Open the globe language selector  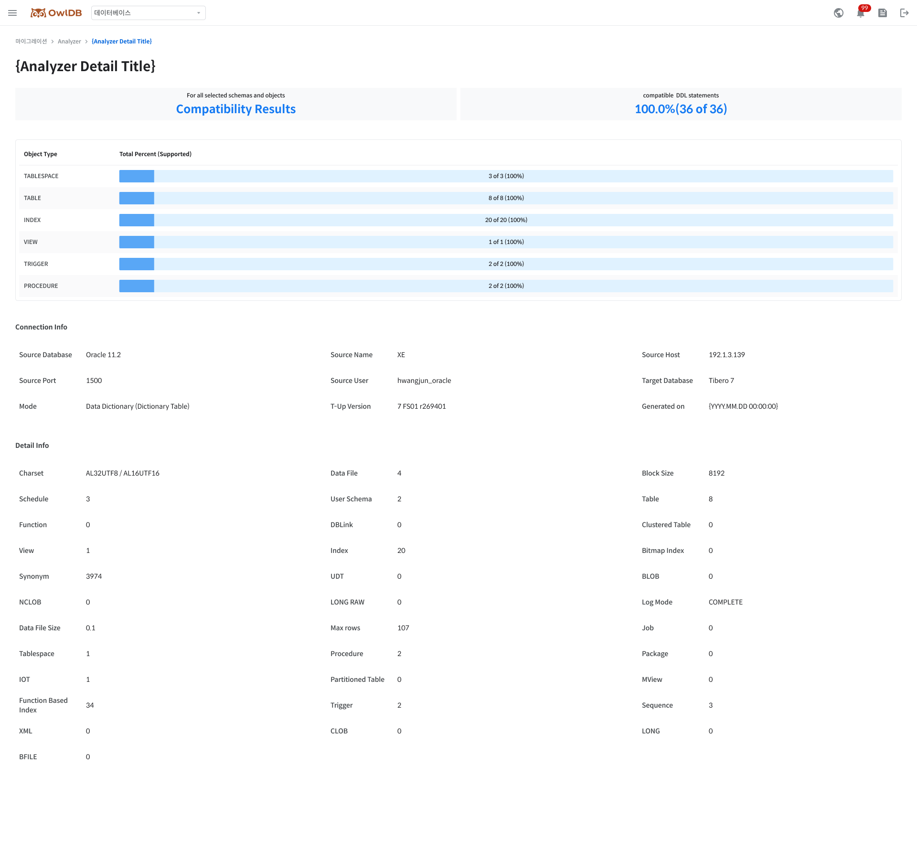pos(838,13)
